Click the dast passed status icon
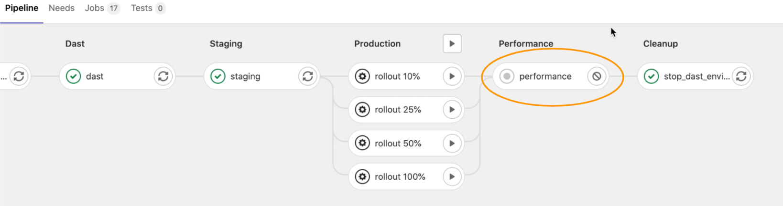 coord(73,76)
